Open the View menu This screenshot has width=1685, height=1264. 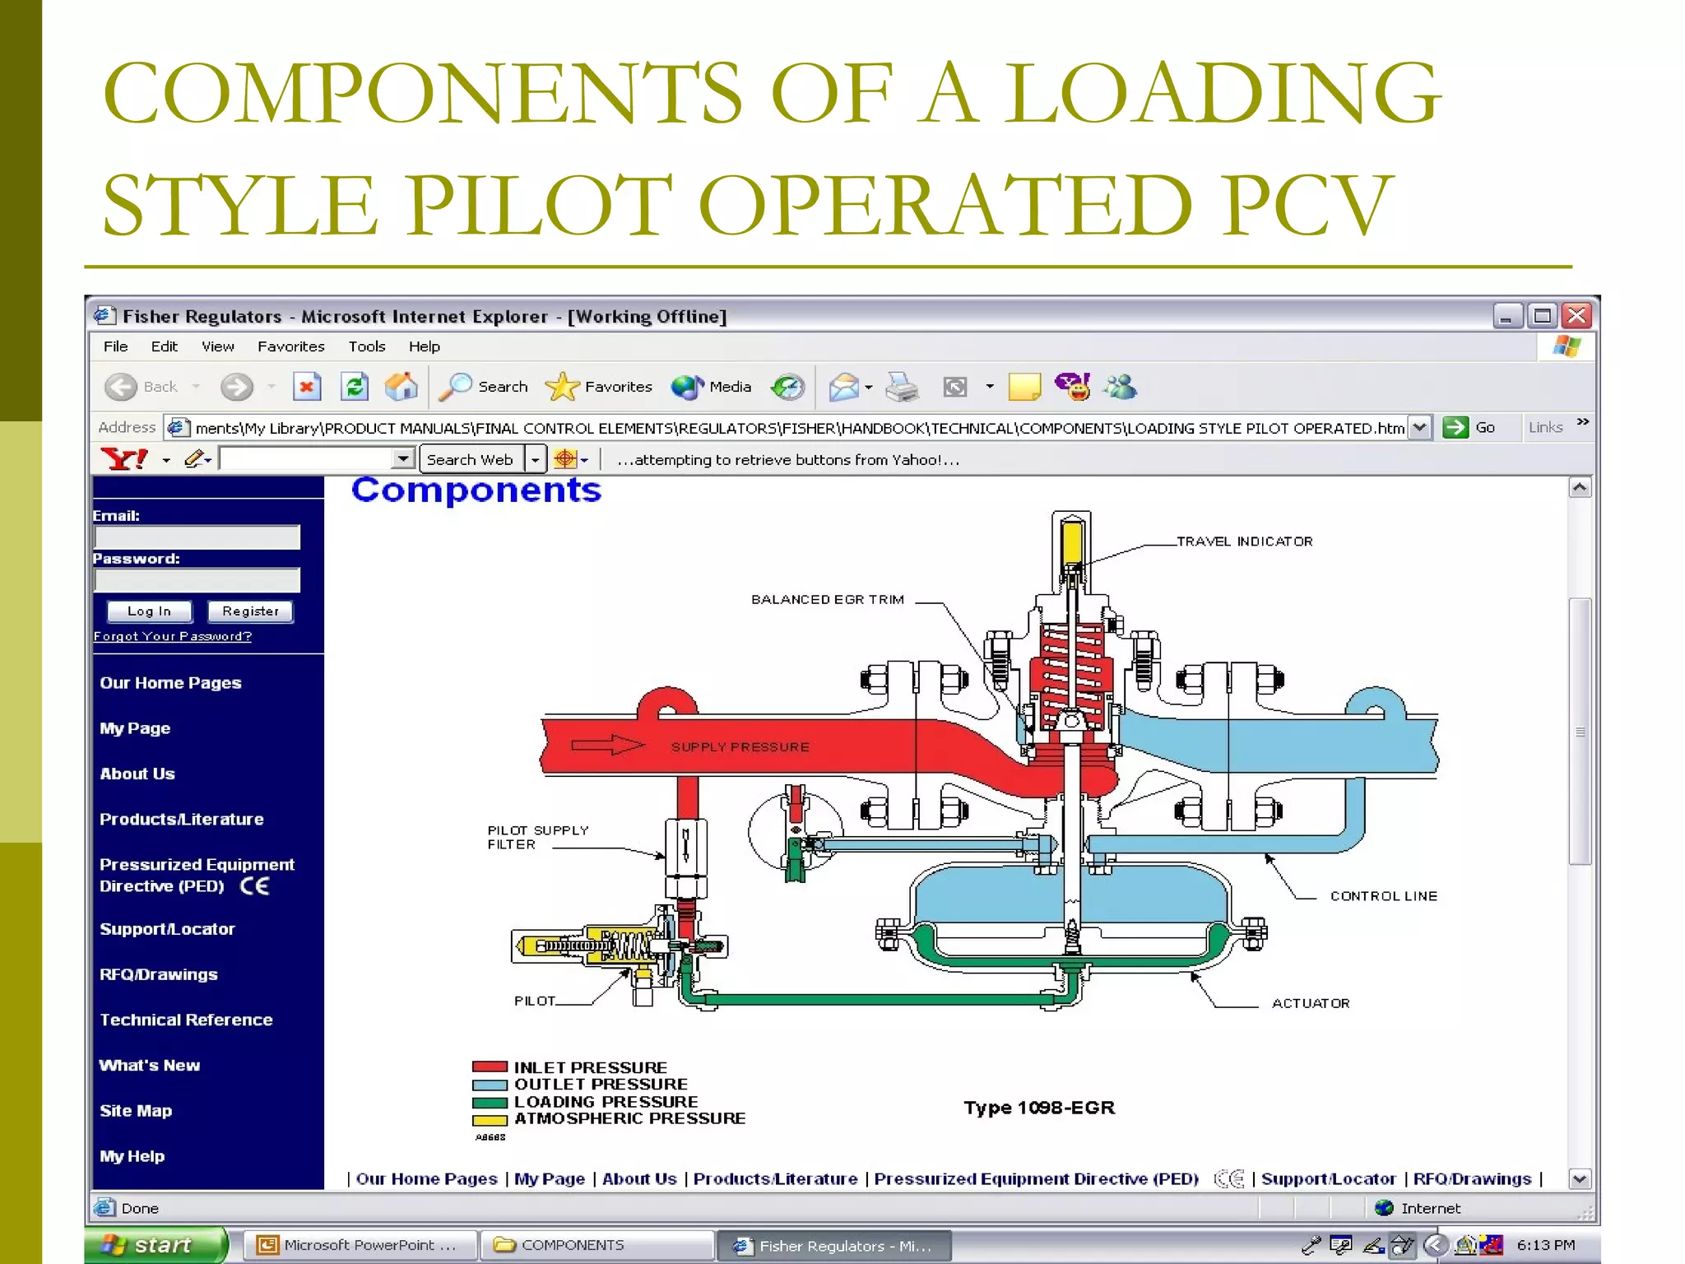click(x=217, y=346)
